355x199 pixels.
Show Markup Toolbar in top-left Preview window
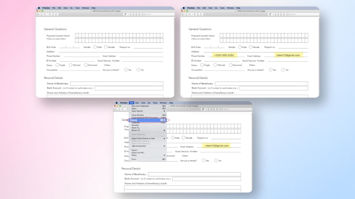[x=139, y=14]
